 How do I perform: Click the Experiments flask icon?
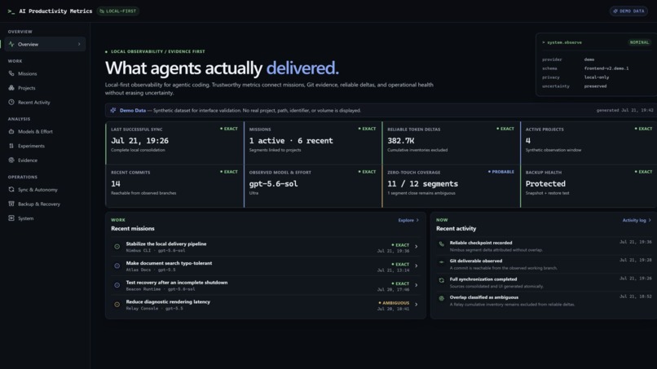point(11,146)
